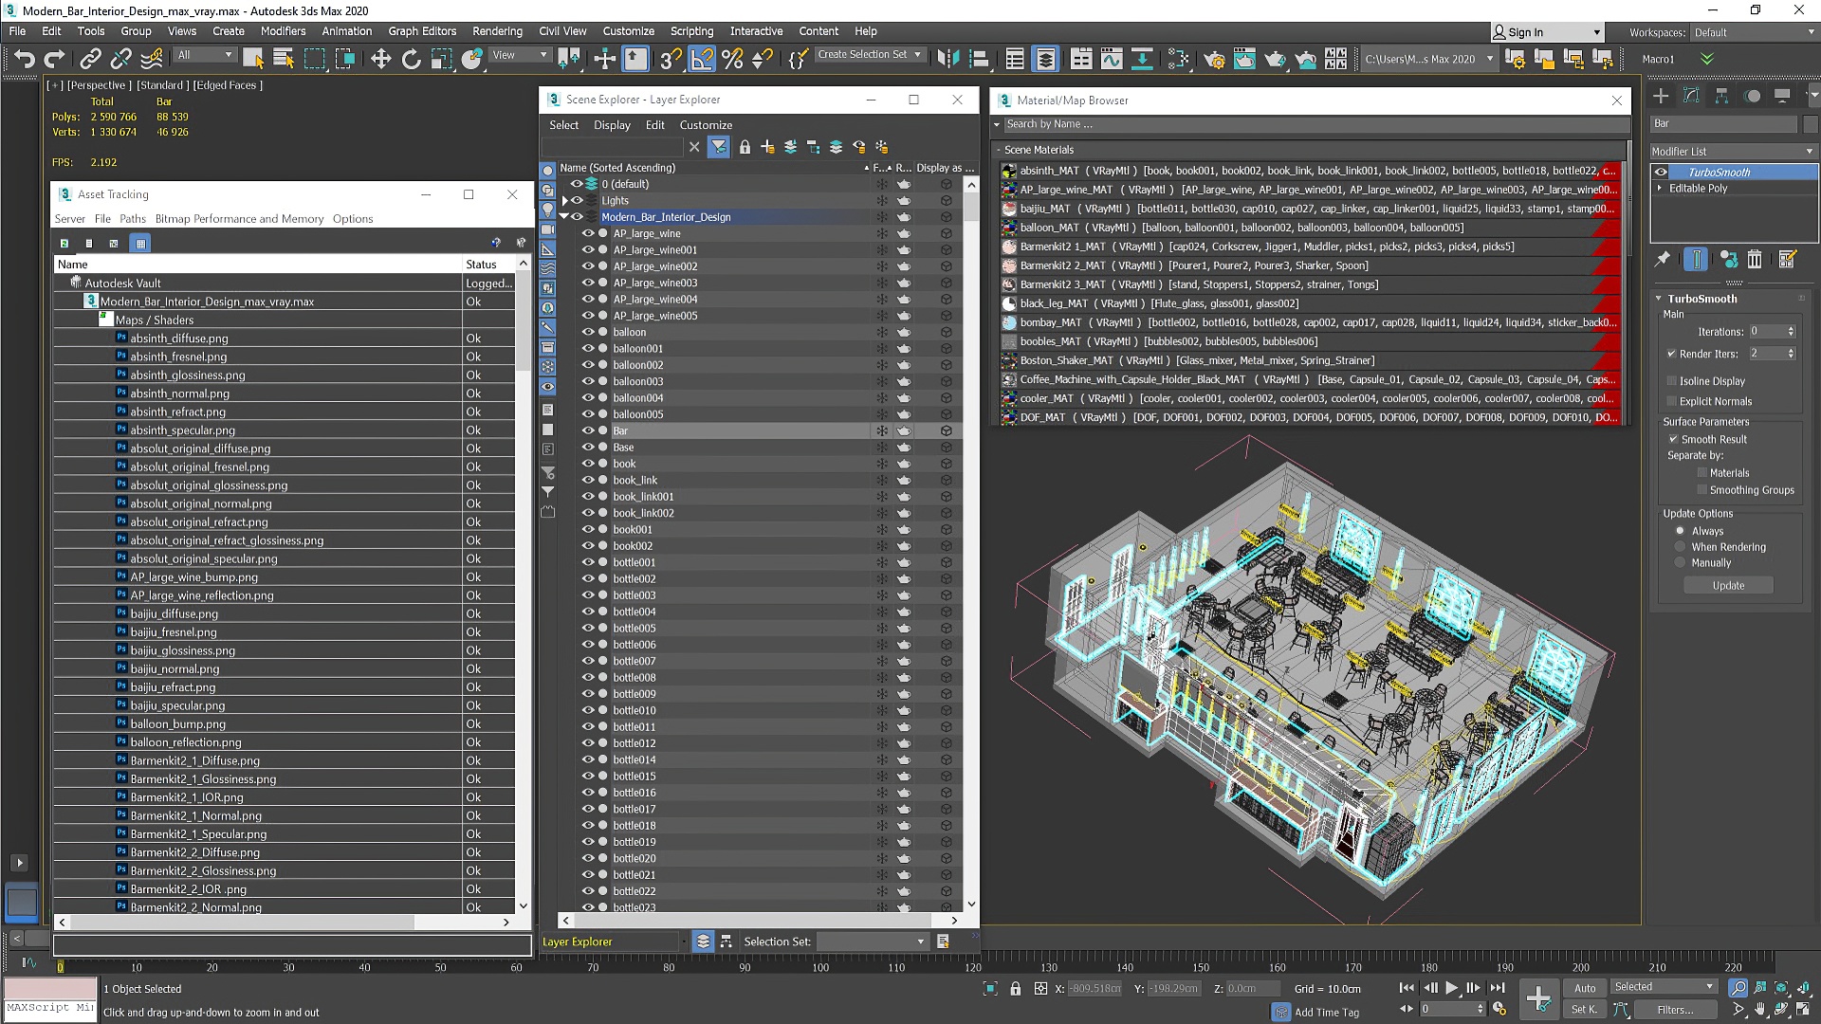Toggle the Scene Explorer filter funnel icon

pos(719,147)
